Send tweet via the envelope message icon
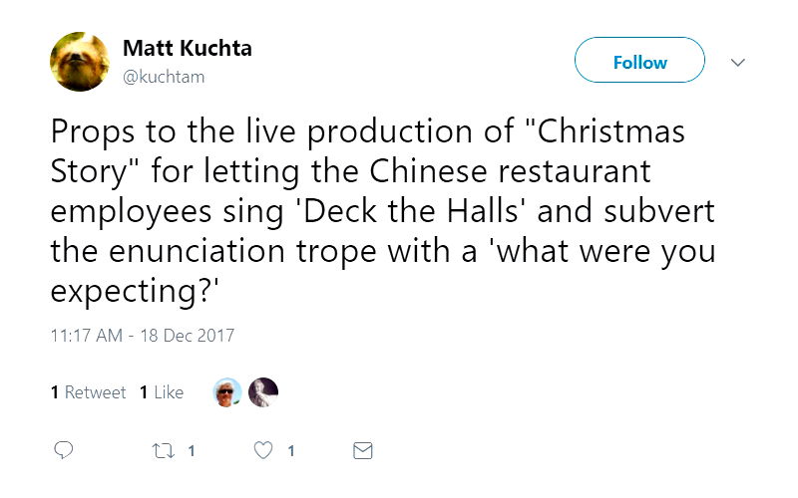798x498 pixels. [363, 451]
